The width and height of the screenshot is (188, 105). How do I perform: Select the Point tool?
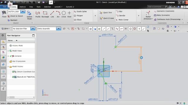tap(69, 14)
